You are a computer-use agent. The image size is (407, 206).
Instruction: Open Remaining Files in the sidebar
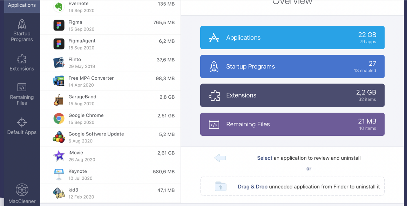pos(22,94)
